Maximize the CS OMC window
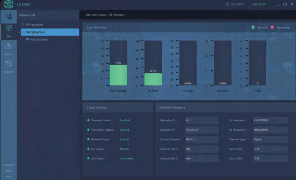 pyautogui.click(x=285, y=4)
